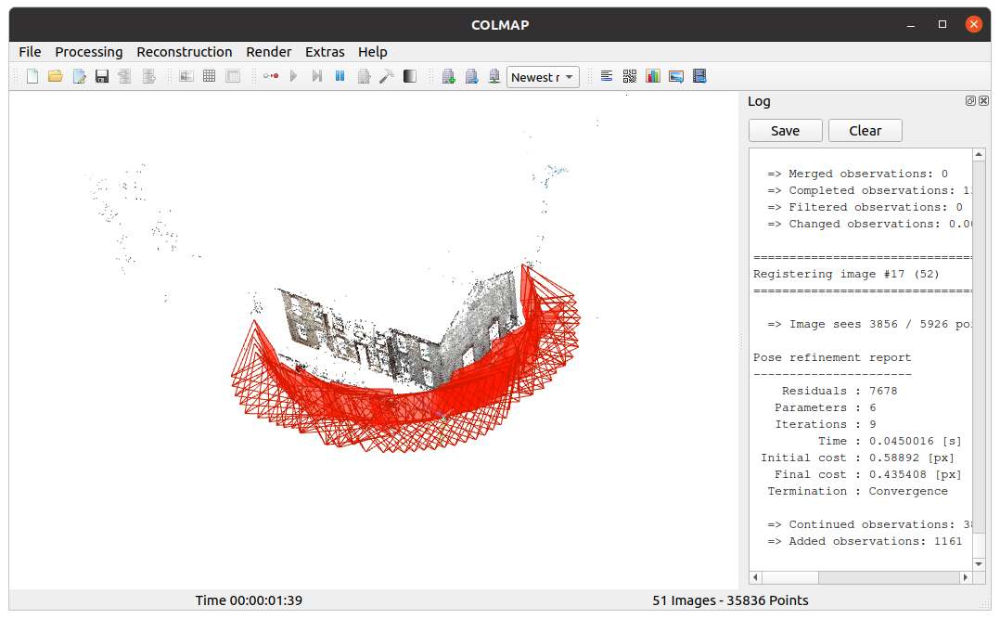Open the Newest model selector dropdown
The image size is (1000, 619).
click(x=543, y=77)
